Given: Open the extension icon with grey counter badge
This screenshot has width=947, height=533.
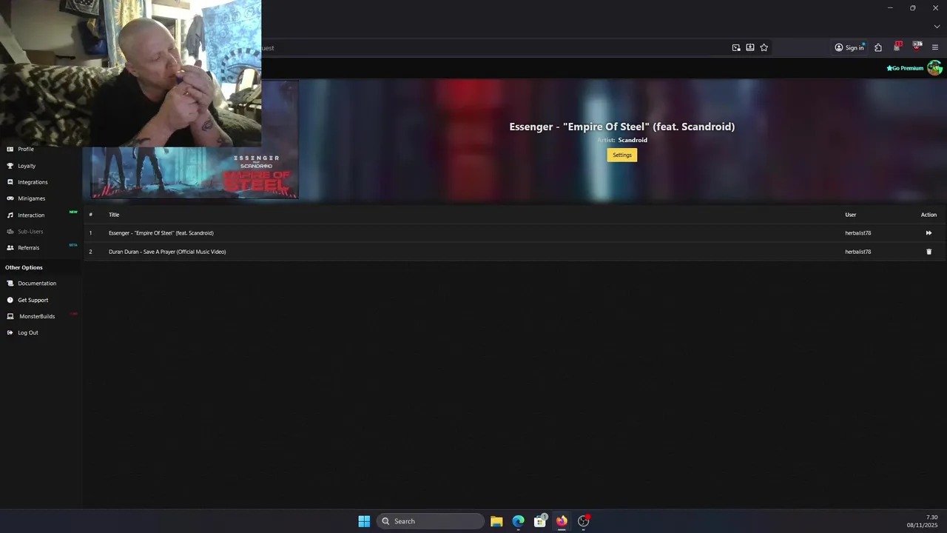Looking at the screenshot, I should (917, 47).
